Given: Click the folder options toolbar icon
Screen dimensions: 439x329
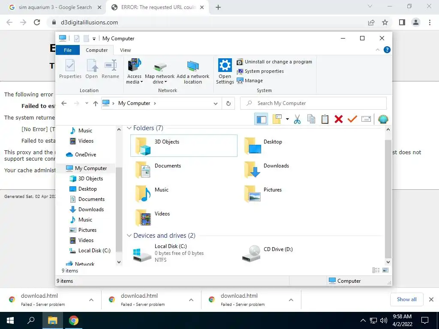Looking at the screenshot, I should tap(277, 119).
